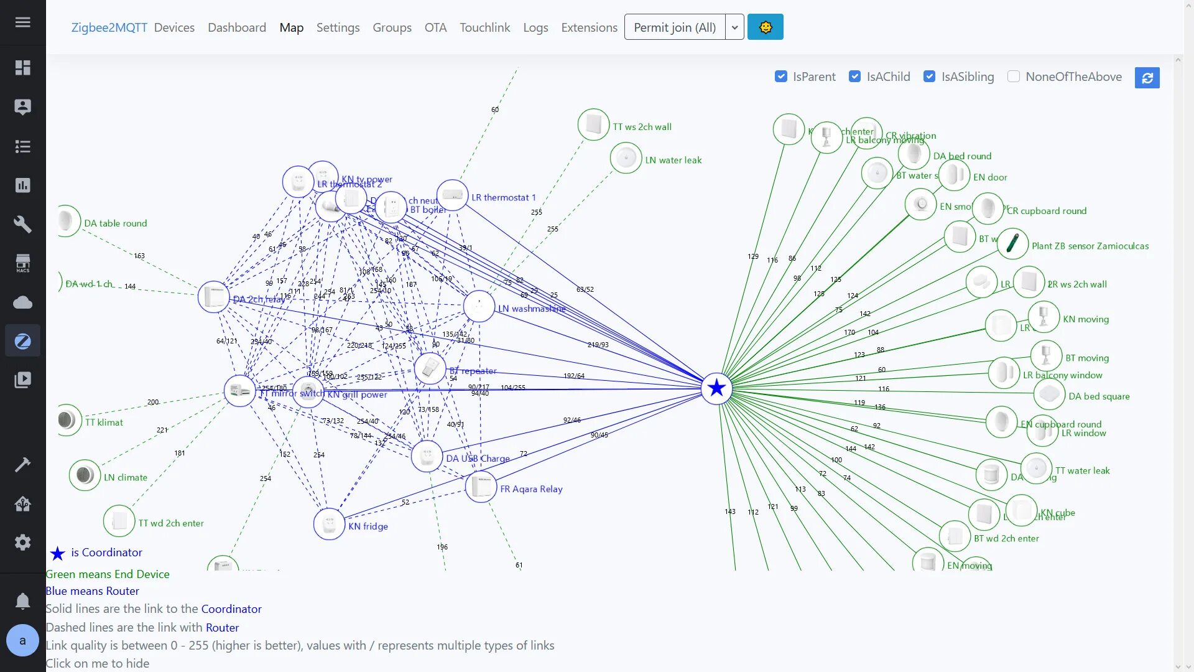Expand the Permit join dropdown arrow
This screenshot has width=1194, height=672.
point(734,27)
